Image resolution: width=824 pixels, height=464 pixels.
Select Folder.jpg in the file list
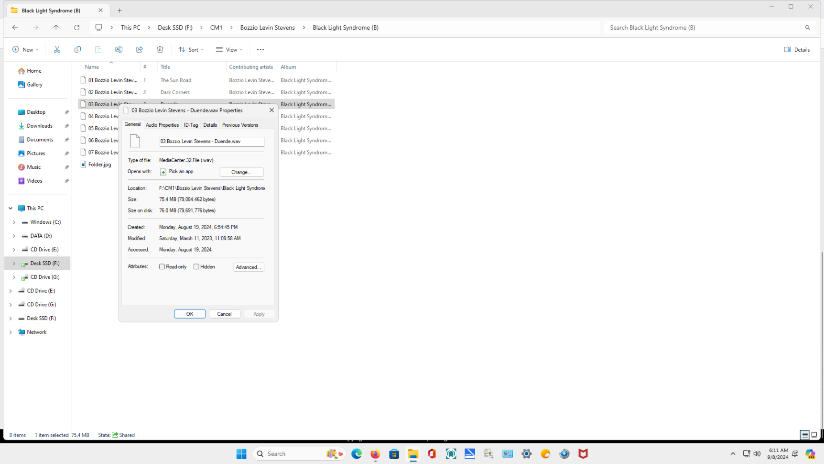click(99, 165)
